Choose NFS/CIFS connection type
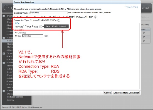Image resolution: width=153 pixels, height=110 pixels. point(39,20)
